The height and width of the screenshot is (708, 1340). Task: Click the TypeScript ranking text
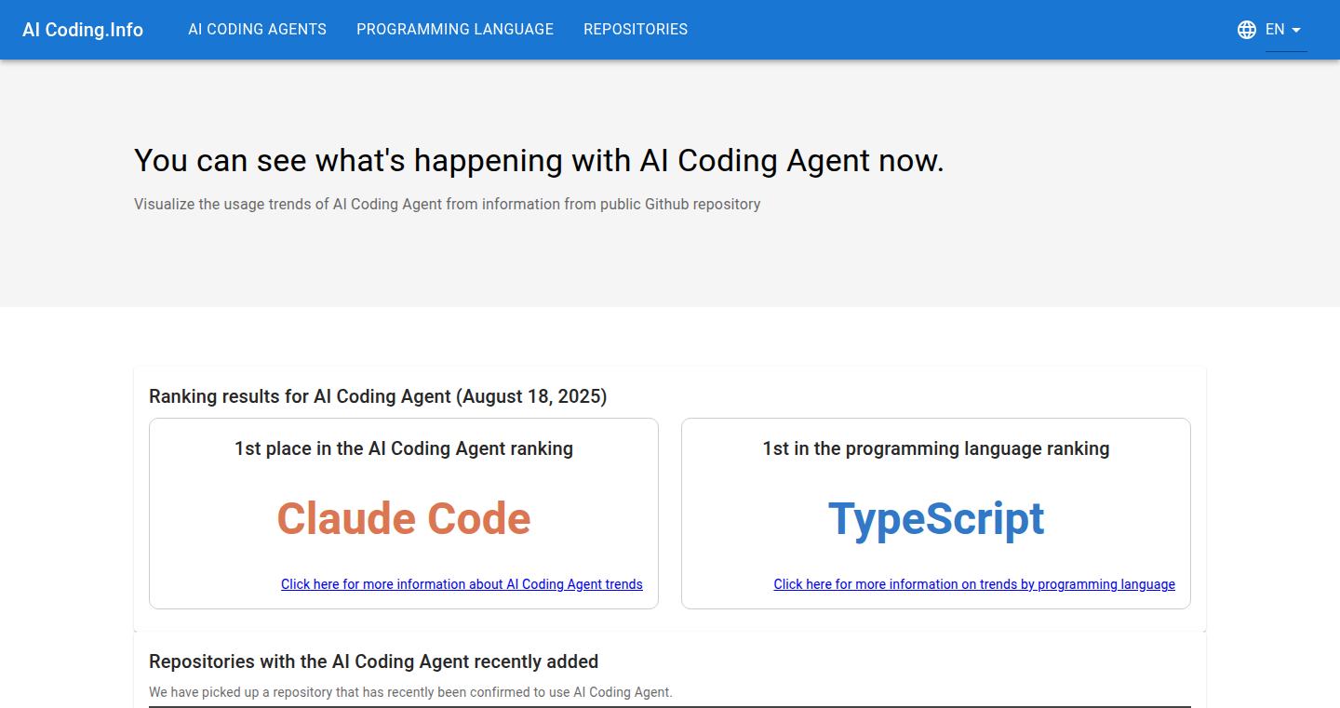(936, 519)
